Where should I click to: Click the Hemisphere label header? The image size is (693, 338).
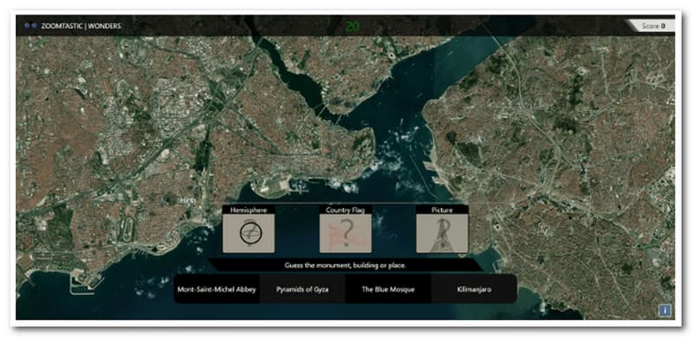tap(249, 210)
